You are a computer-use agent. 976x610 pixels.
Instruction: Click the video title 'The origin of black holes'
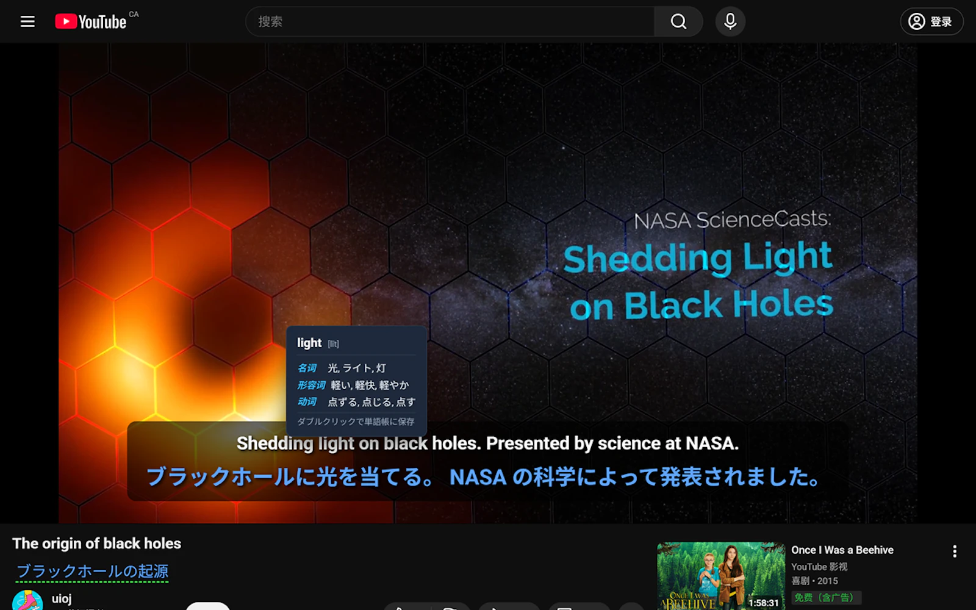97,544
